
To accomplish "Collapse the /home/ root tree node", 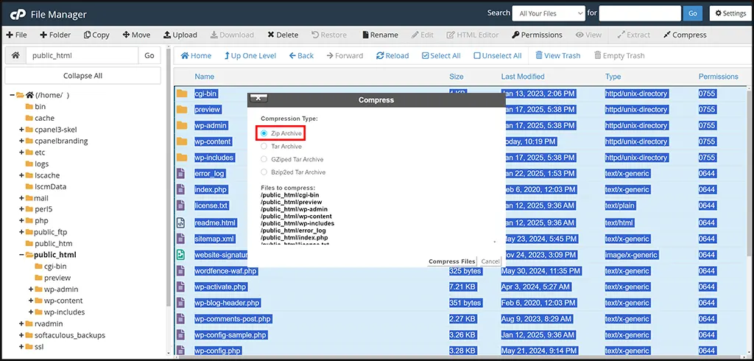I will 12,95.
